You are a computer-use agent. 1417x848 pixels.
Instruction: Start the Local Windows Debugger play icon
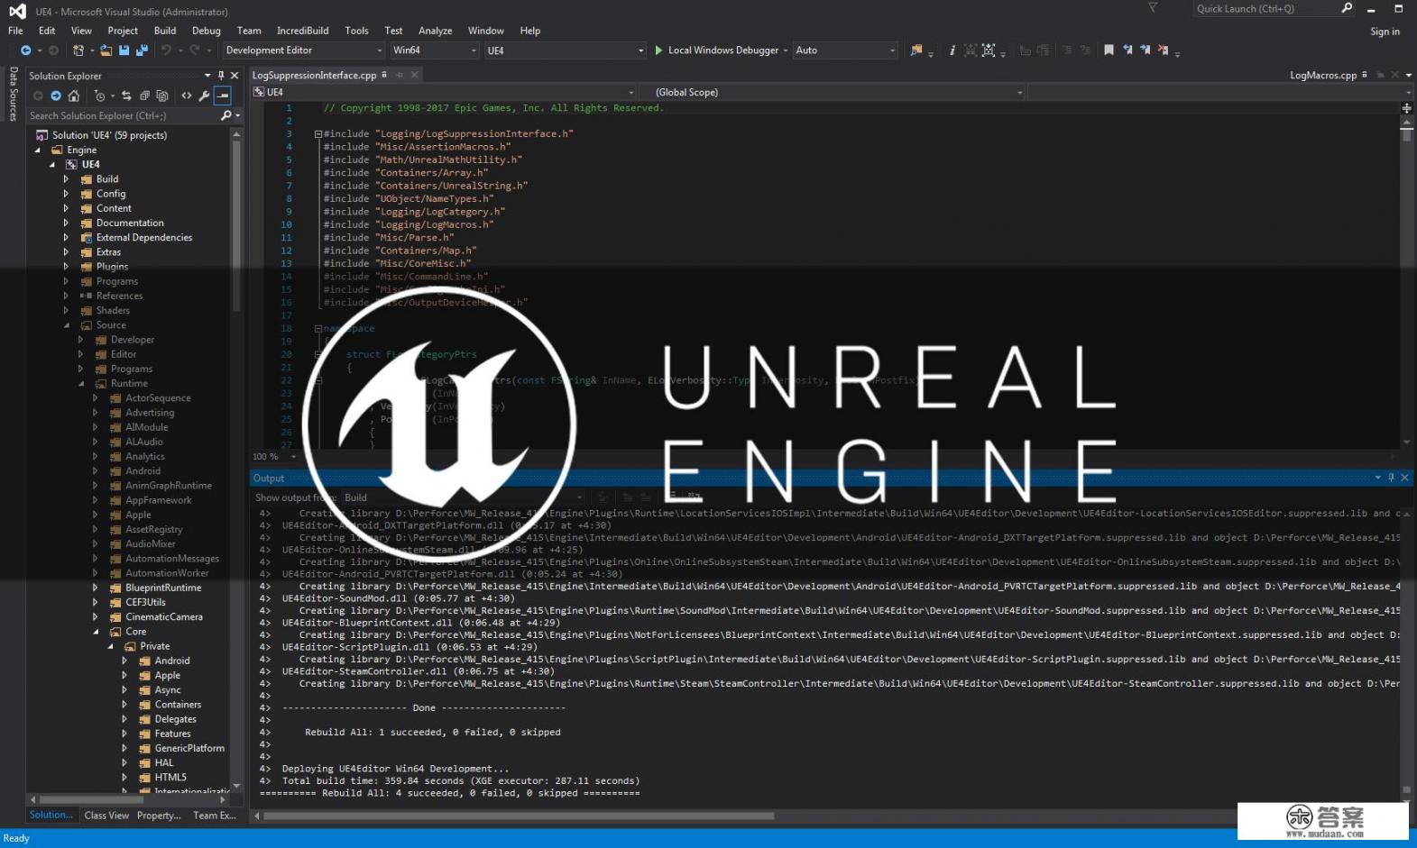[x=658, y=50]
